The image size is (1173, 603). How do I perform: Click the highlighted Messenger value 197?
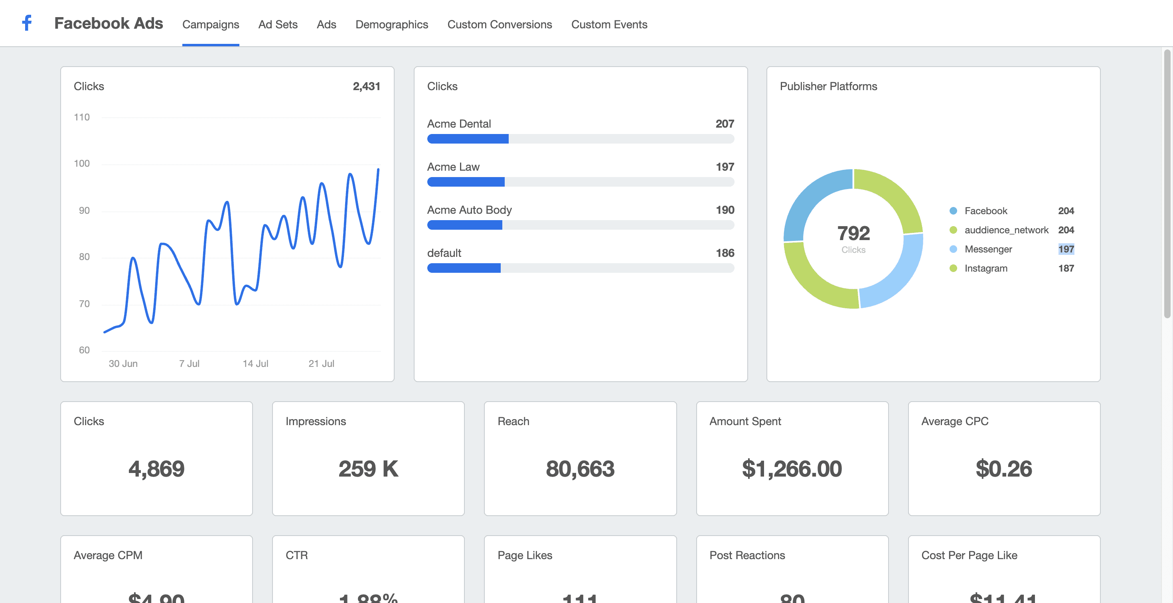pos(1066,249)
